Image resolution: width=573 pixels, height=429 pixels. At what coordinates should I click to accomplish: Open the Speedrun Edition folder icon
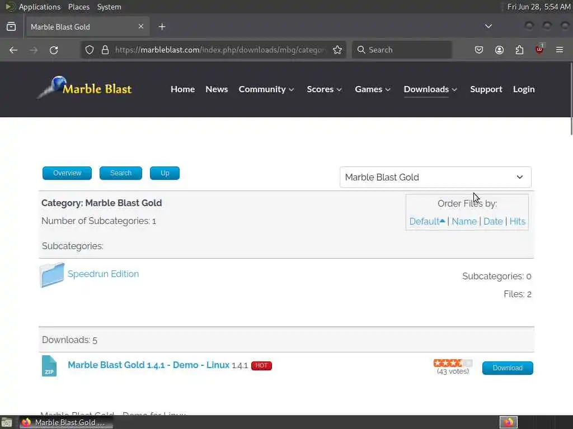(52, 275)
